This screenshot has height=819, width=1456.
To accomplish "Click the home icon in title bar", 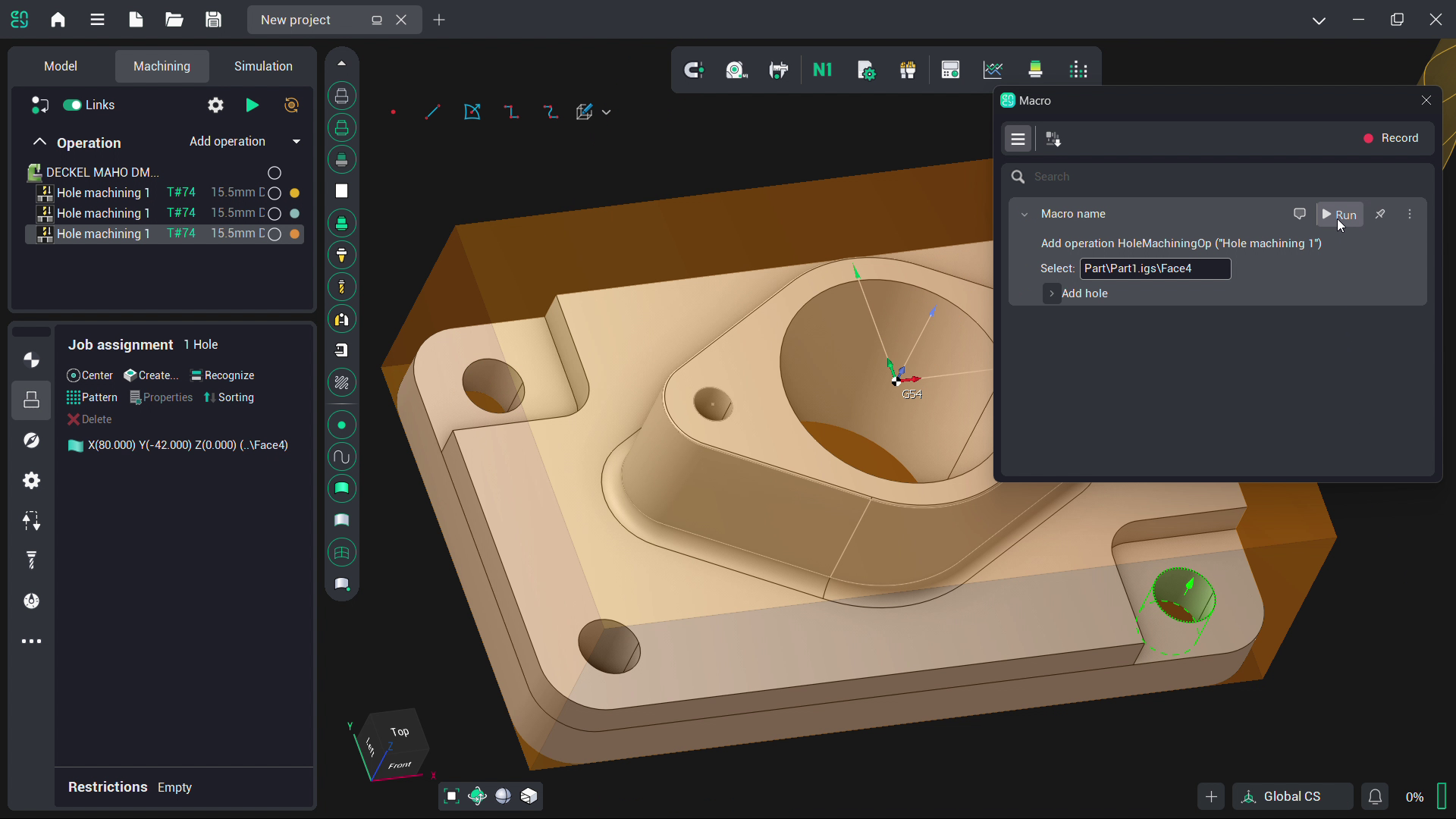I will (x=58, y=20).
